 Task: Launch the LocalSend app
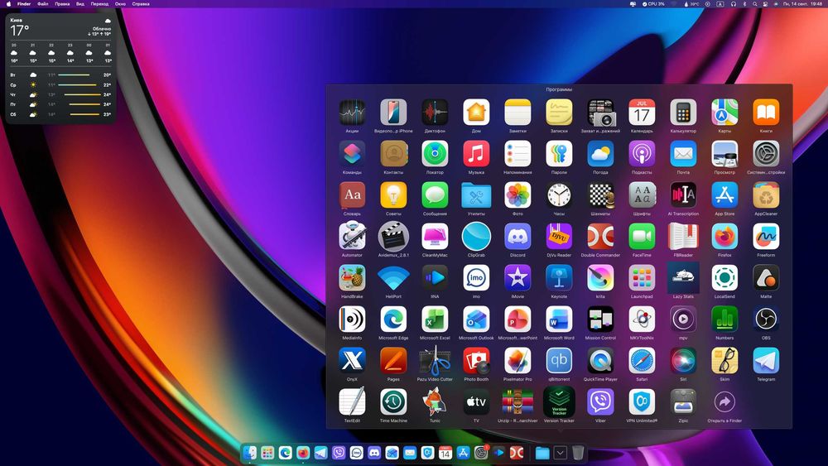[x=724, y=277]
